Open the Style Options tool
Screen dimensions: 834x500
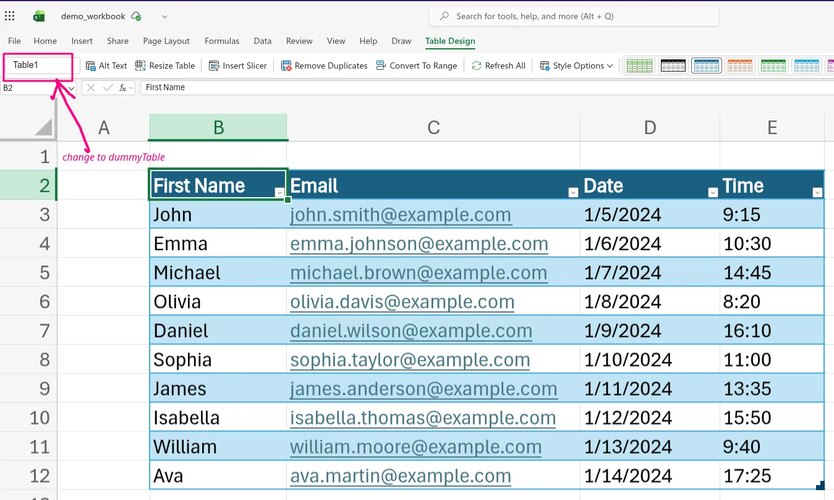[575, 65]
